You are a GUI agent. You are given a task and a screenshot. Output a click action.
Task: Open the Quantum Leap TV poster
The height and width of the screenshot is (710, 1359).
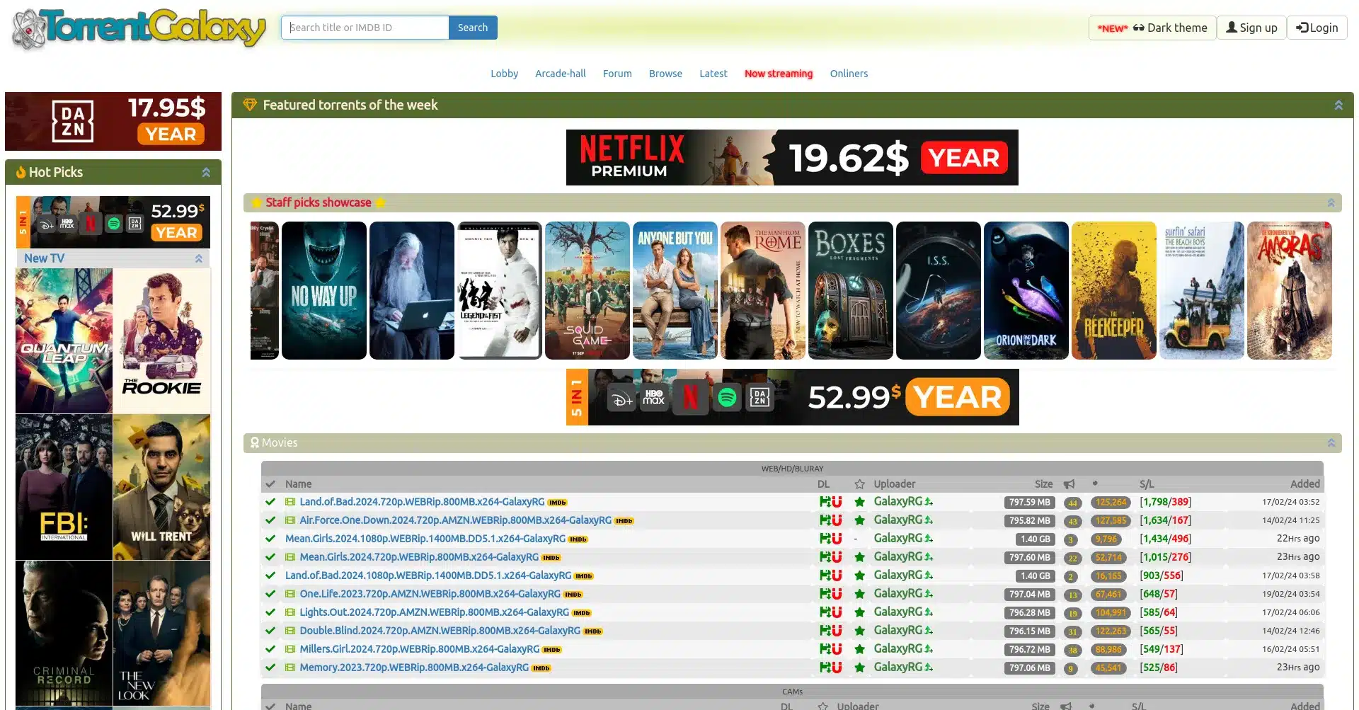pyautogui.click(x=64, y=340)
